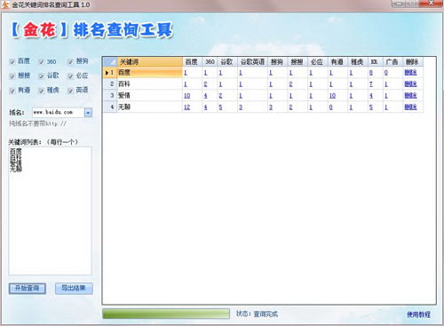444x326 pixels.
Task: Click the 删除 column header
Action: [x=412, y=62]
